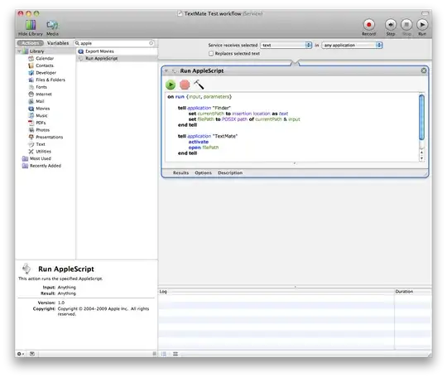Viewport: 447px width, 378px height.
Task: Click inside the AppleScript code editor
Action: 292,127
